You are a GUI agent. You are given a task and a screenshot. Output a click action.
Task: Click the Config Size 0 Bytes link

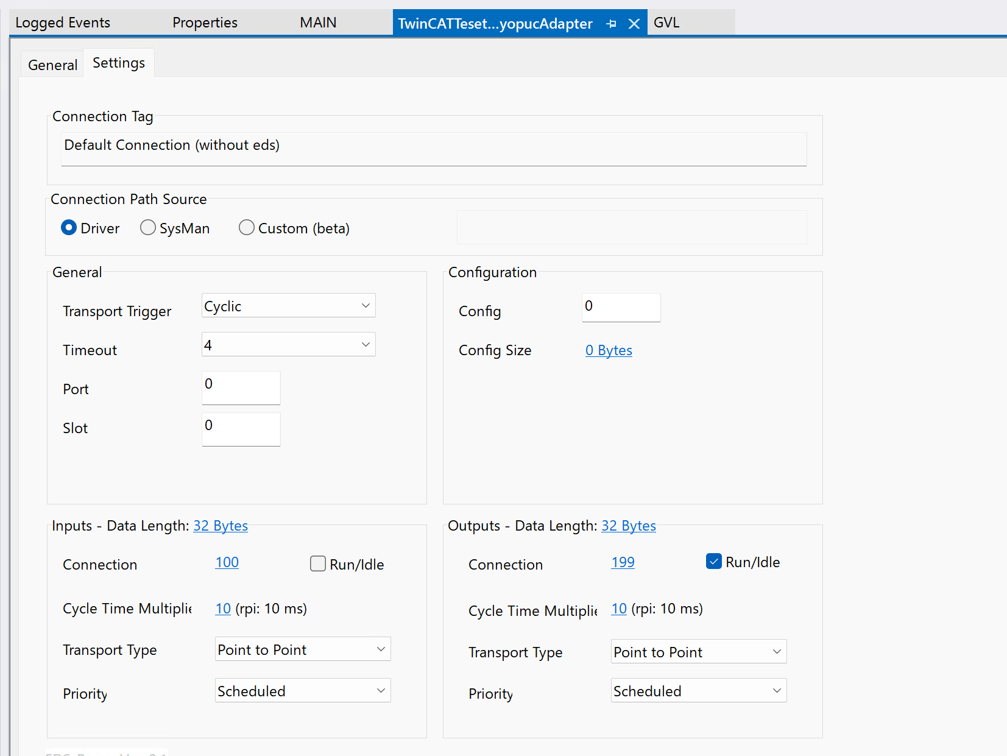tap(609, 350)
